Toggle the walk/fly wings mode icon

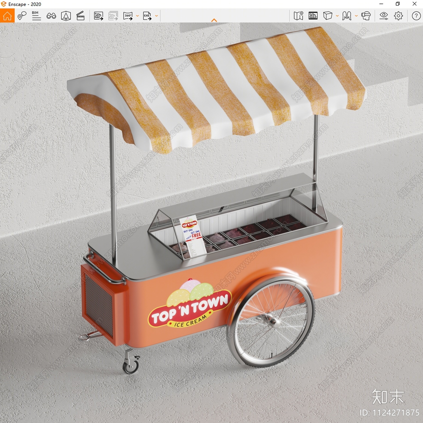(x=347, y=16)
